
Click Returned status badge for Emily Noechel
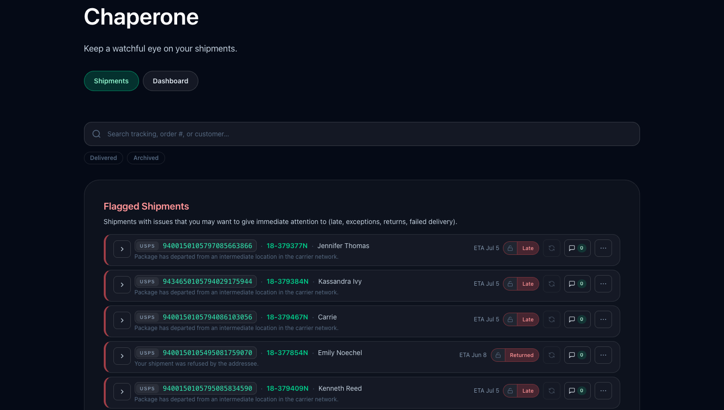522,355
